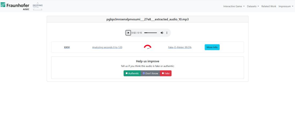Choose the Don't know option
The height and width of the screenshot is (125, 295).
150,73
